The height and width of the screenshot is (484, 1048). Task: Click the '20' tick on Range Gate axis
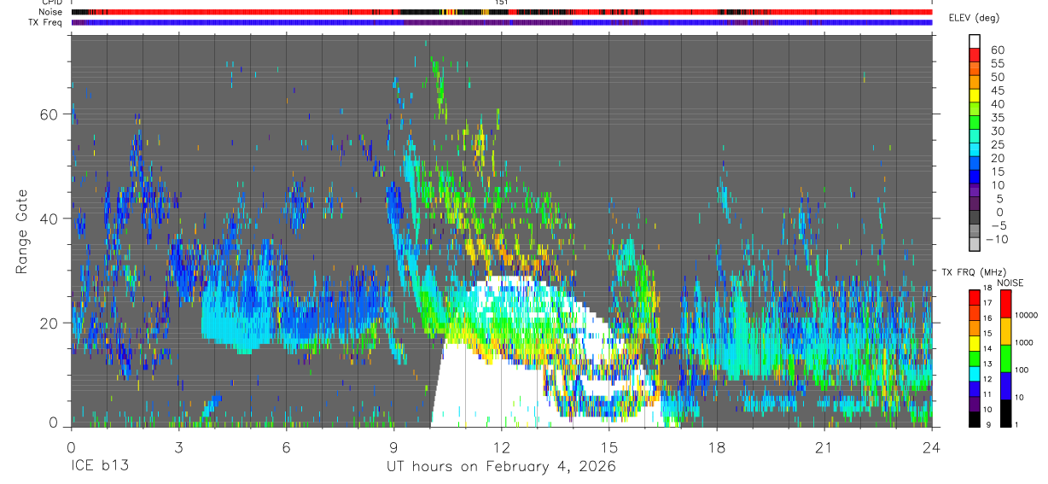[x=49, y=323]
